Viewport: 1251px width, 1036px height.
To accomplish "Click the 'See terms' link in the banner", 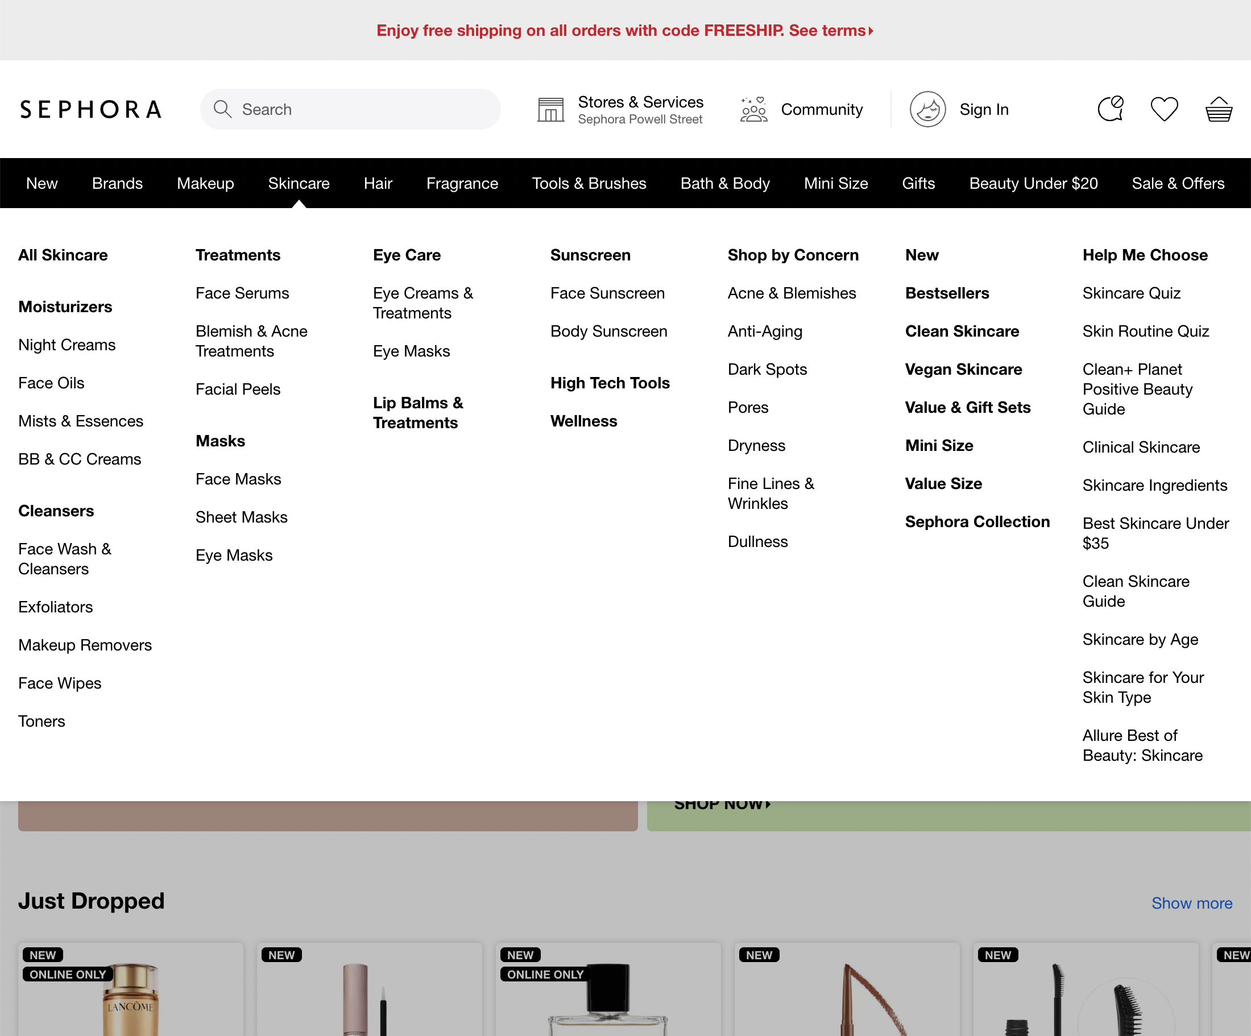I will [827, 30].
